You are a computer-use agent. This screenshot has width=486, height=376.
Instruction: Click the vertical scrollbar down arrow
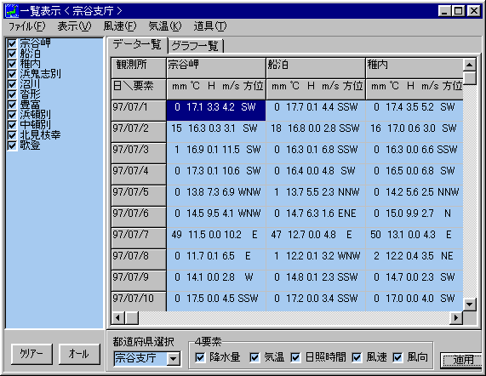tap(469, 305)
